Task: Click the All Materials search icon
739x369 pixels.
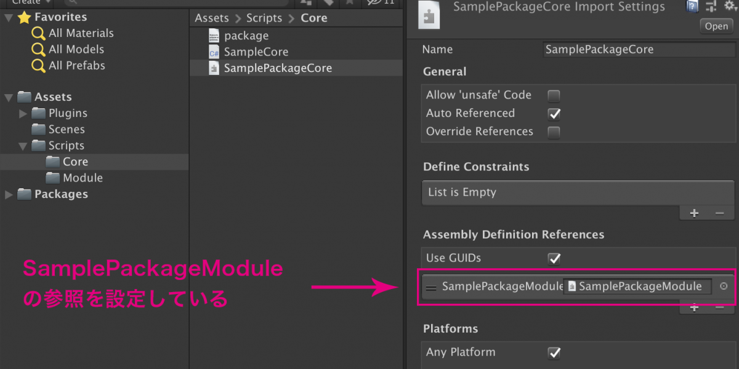Action: coord(39,33)
